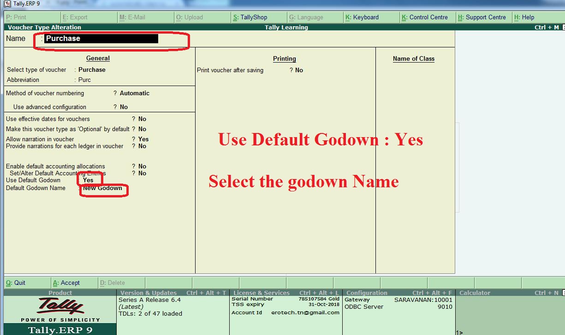This screenshot has height=335, width=565.
Task: Click the Tally Learning company title
Action: pos(286,28)
